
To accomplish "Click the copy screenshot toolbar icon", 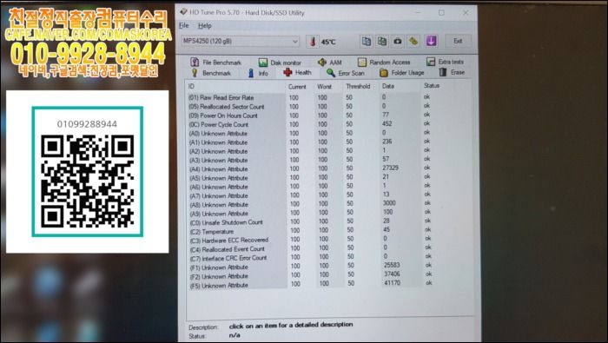I will [382, 41].
